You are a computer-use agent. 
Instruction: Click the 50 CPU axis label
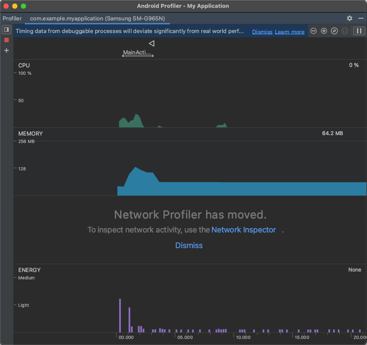point(21,100)
